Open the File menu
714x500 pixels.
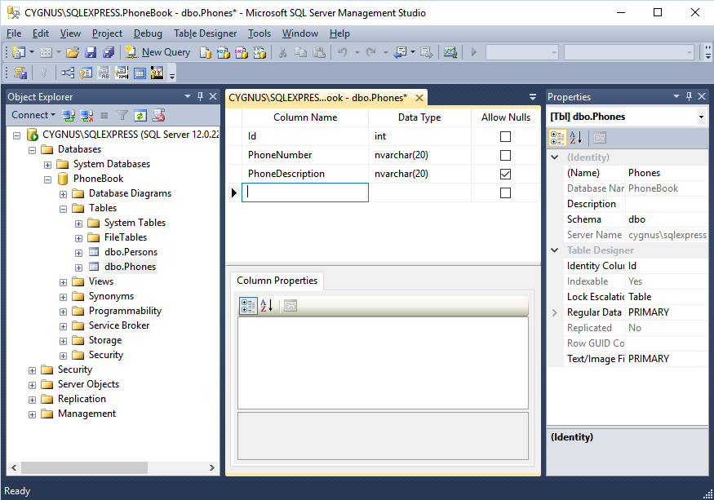(x=14, y=33)
